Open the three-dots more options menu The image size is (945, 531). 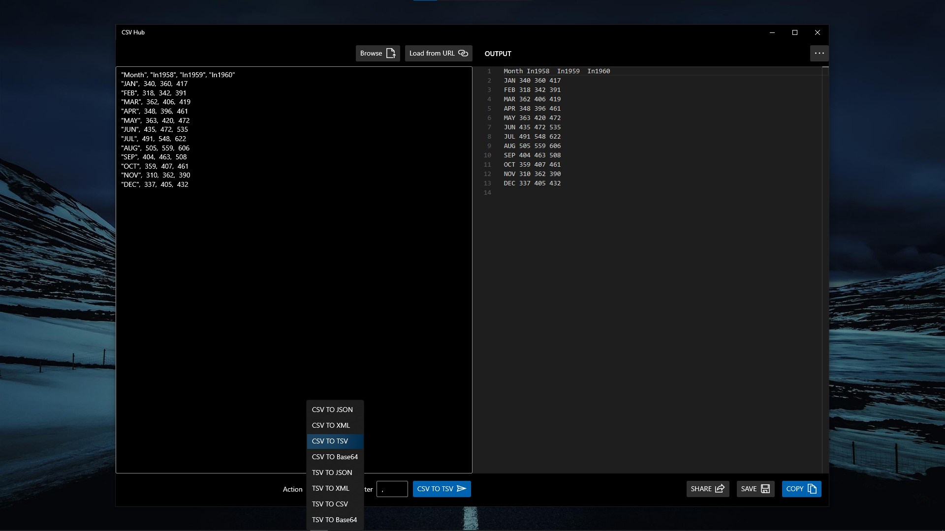coord(819,53)
